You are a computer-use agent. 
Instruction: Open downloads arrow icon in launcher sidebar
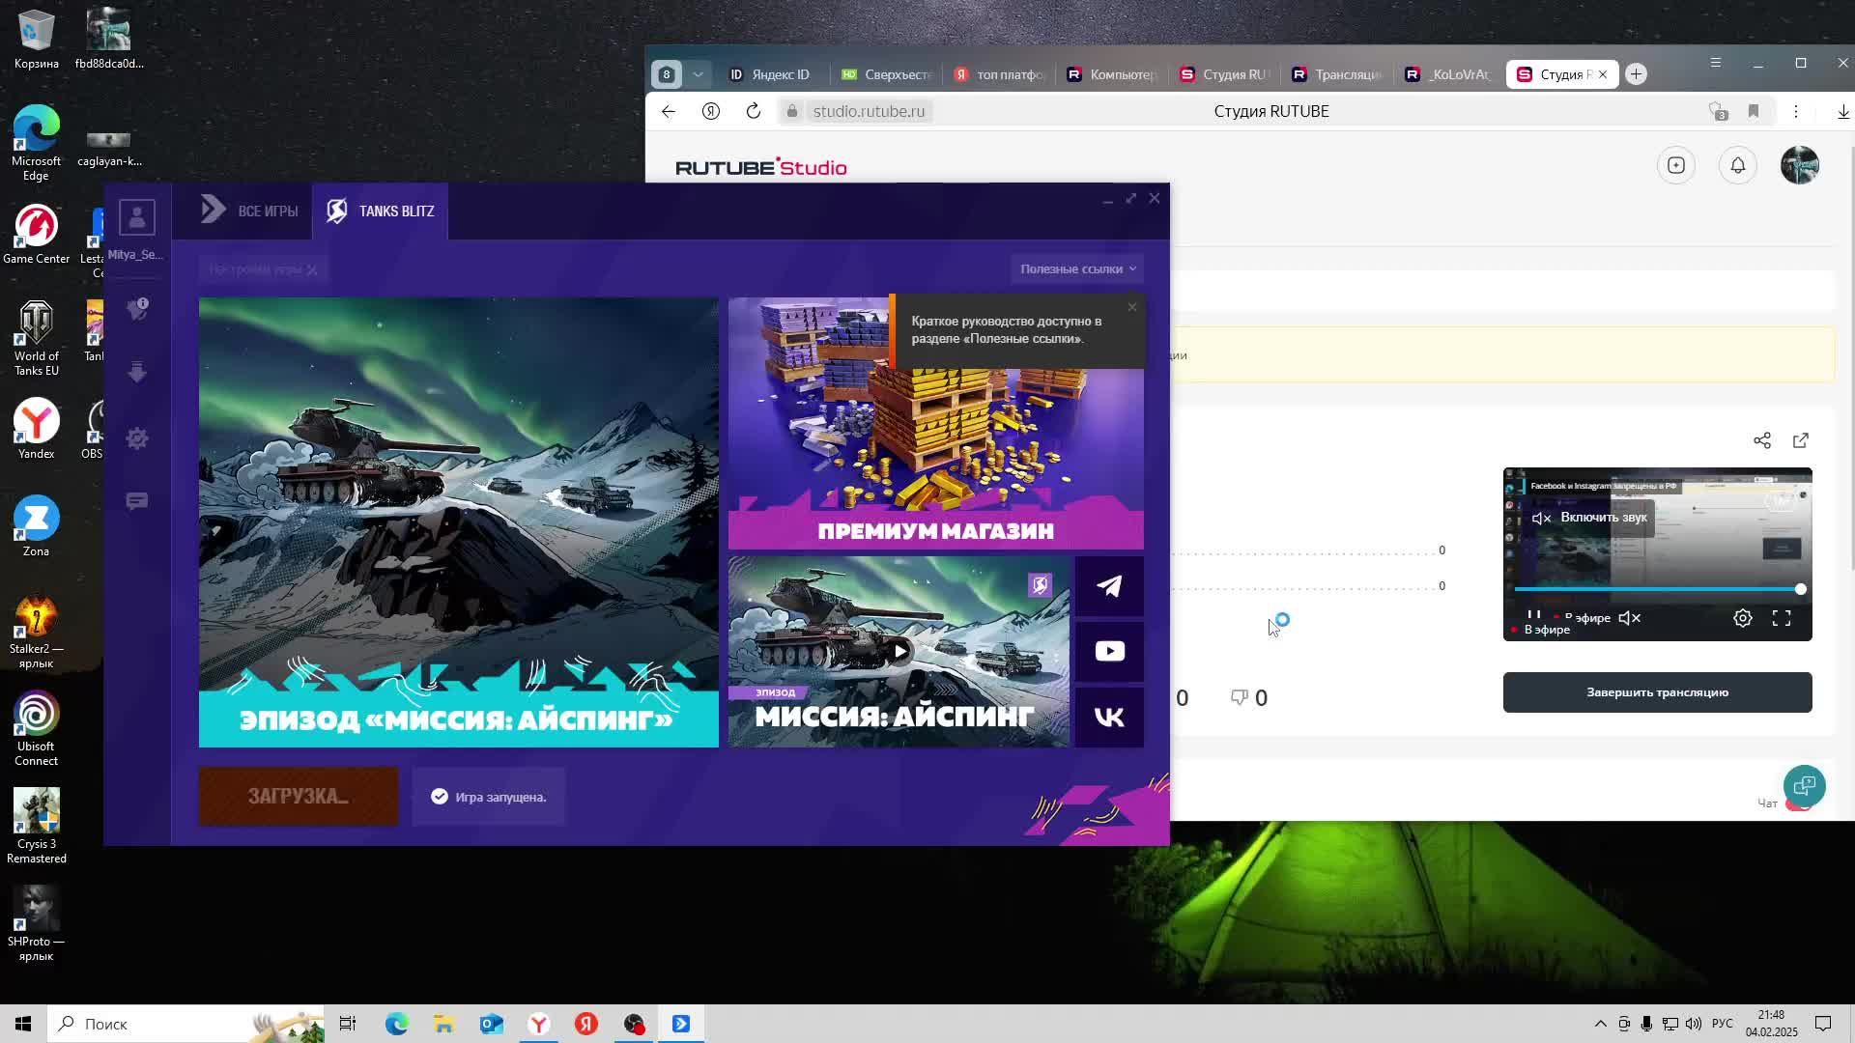point(137,373)
